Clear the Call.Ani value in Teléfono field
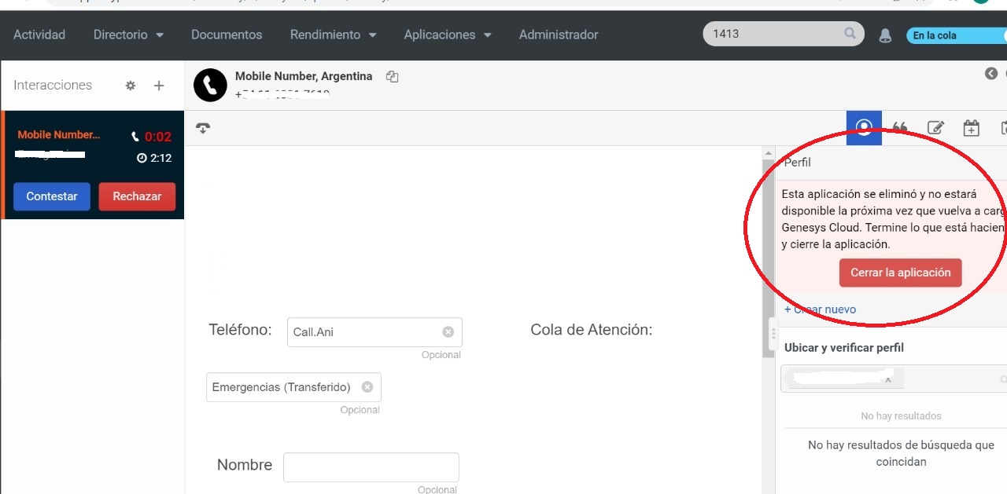The image size is (1007, 494). point(448,331)
